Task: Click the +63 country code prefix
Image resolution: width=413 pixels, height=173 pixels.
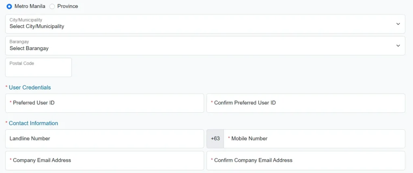Action: [x=215, y=138]
